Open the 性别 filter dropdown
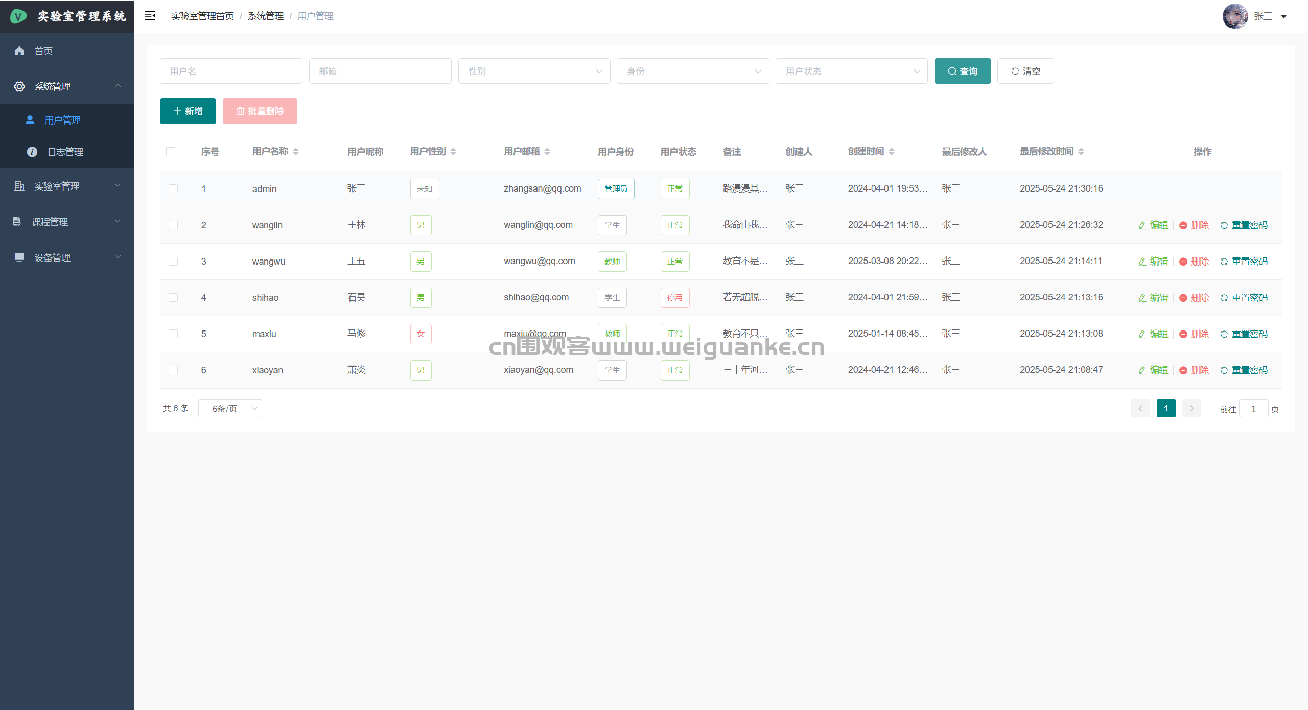 point(534,71)
